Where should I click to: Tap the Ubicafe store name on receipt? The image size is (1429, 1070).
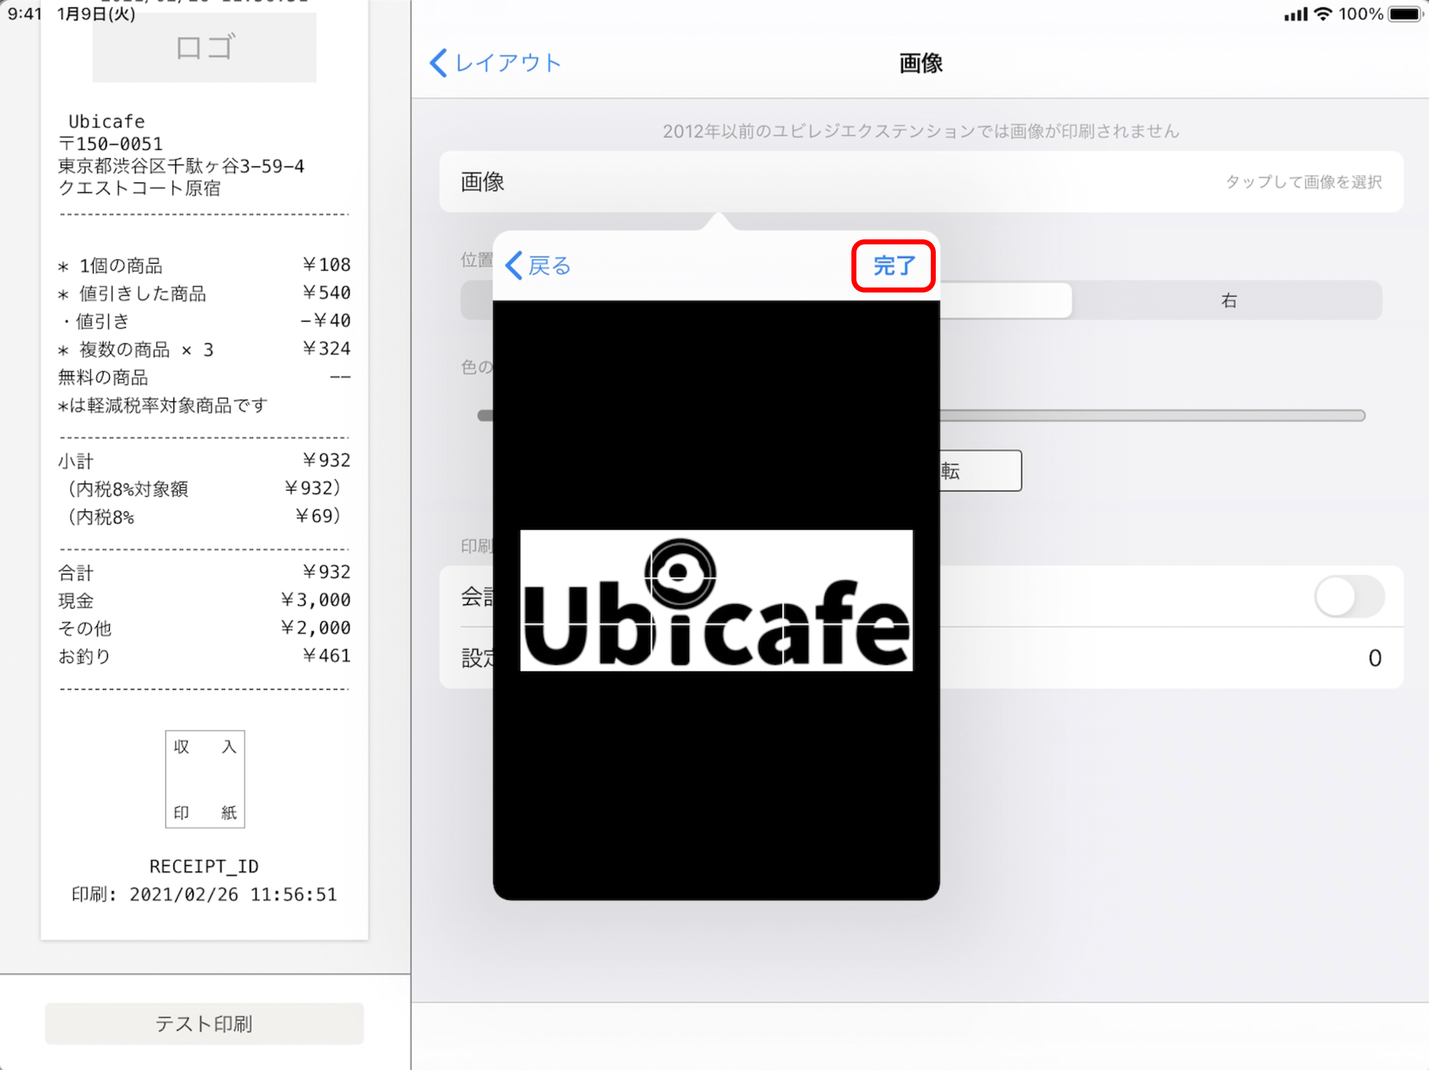coord(107,121)
